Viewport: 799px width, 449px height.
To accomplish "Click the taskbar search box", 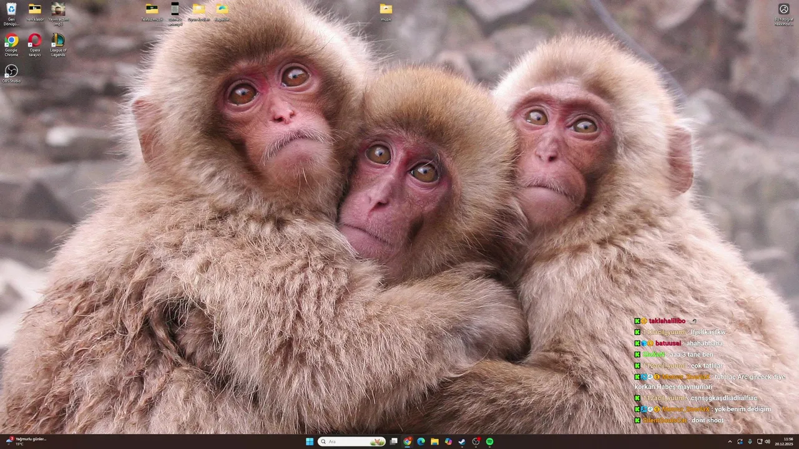I will pos(351,442).
